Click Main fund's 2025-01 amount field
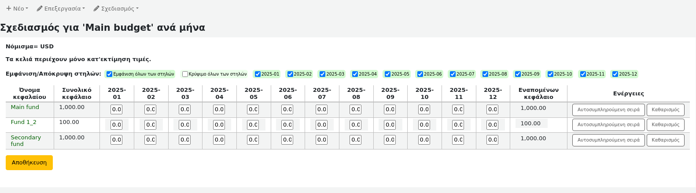Viewport: 696px width, 193px height. (x=116, y=109)
